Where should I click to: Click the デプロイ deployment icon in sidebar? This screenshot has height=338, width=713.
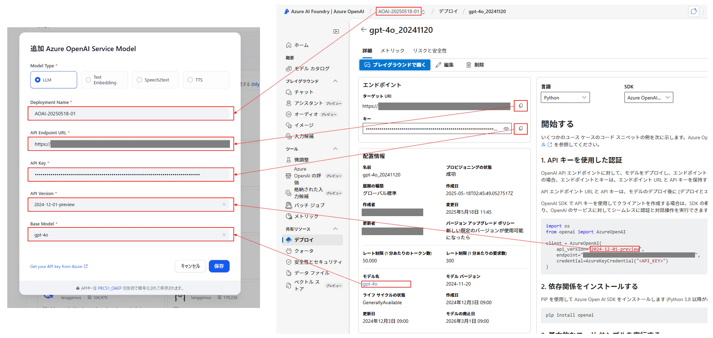tap(289, 240)
